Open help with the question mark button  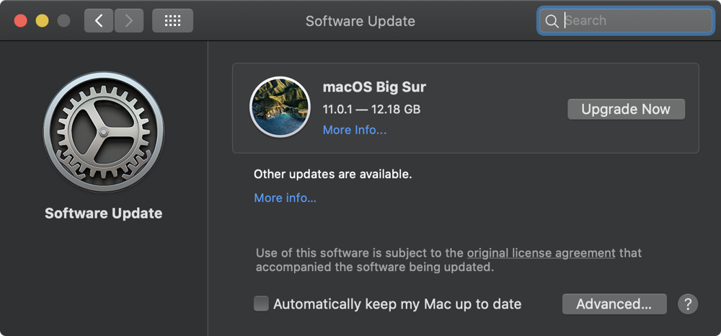pyautogui.click(x=688, y=304)
